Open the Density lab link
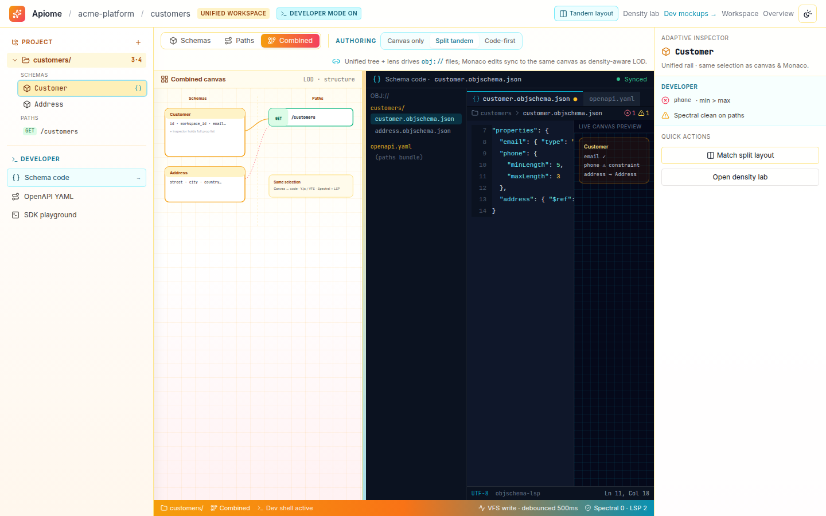This screenshot has width=826, height=516. pyautogui.click(x=641, y=14)
